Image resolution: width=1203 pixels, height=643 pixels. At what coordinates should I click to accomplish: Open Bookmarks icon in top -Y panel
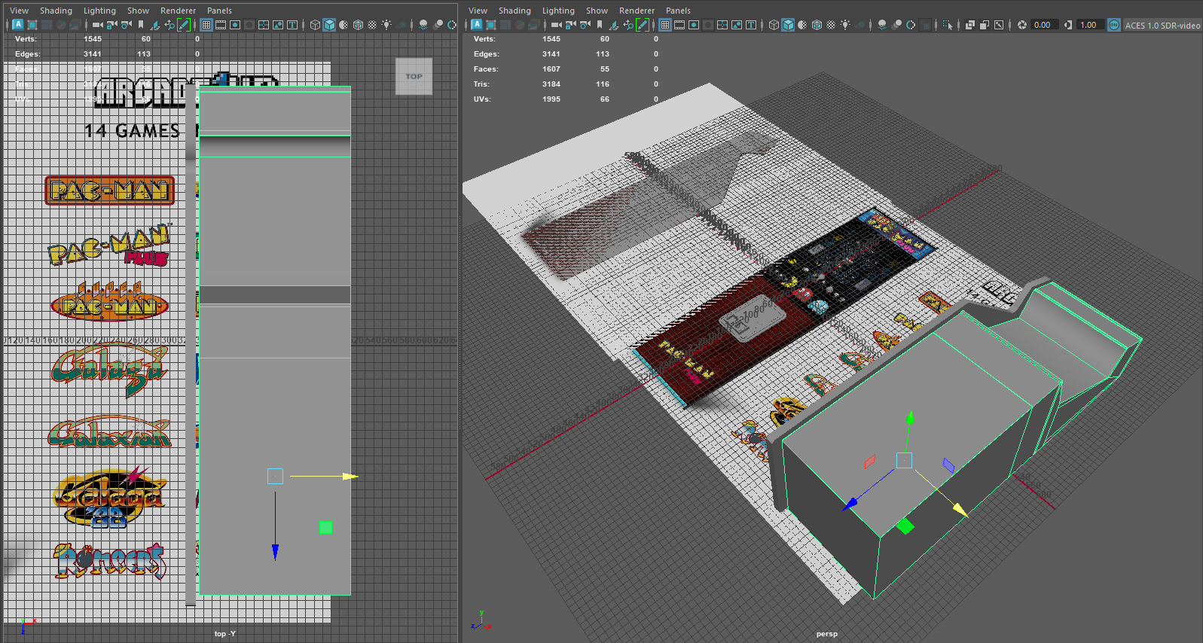pyautogui.click(x=141, y=25)
